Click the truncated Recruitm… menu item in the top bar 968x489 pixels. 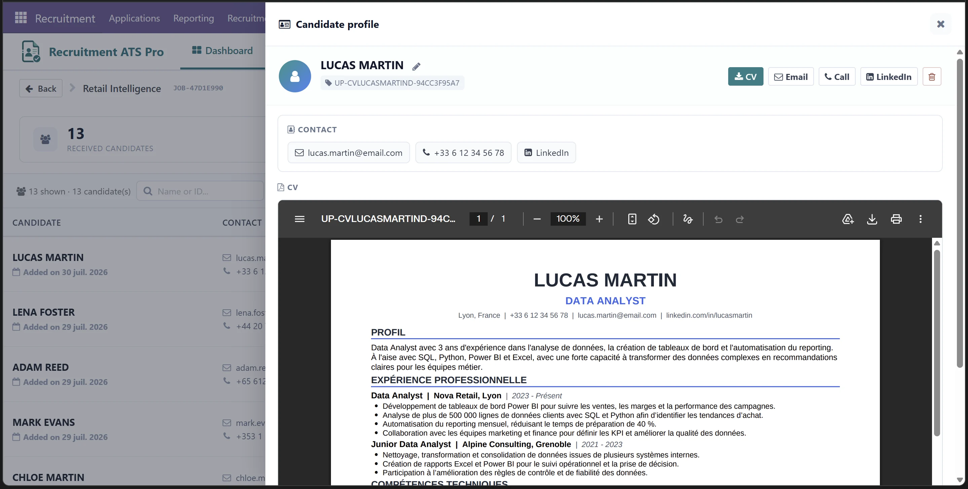[246, 18]
